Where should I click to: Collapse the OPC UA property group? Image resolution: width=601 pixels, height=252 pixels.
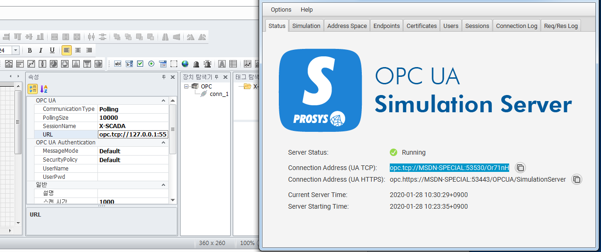click(163, 101)
